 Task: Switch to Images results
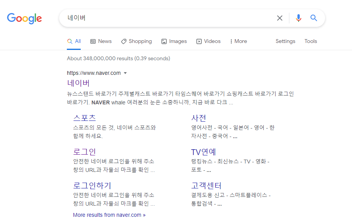(x=174, y=41)
